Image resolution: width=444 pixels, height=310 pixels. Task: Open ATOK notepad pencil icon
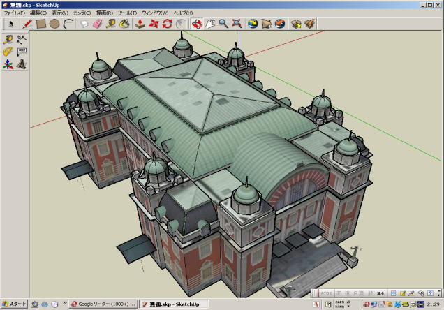[402, 293]
